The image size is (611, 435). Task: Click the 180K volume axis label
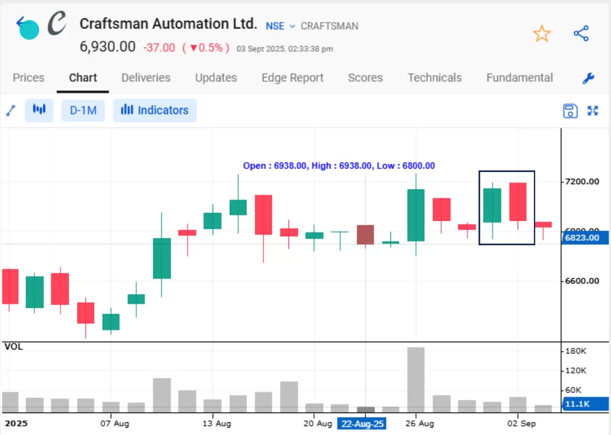coord(576,351)
